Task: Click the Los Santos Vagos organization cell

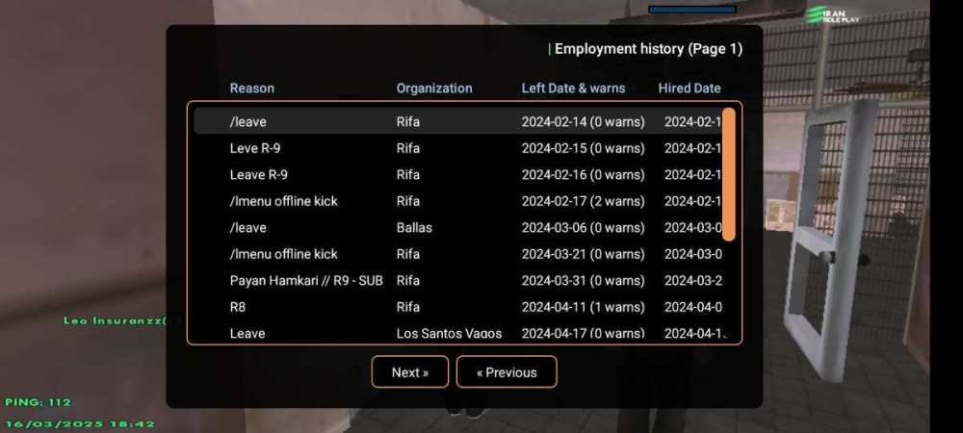Action: (x=449, y=334)
